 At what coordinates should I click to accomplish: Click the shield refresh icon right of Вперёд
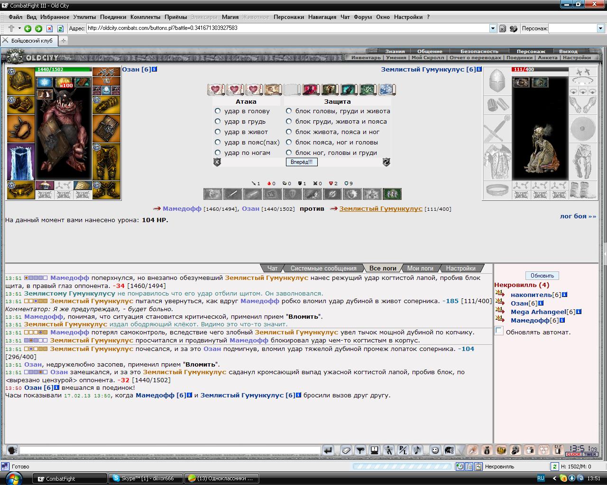(x=386, y=162)
